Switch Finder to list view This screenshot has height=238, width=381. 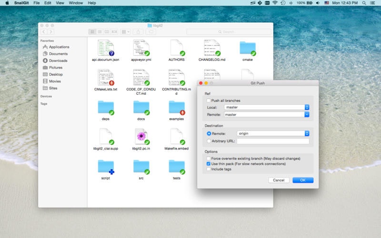pos(100,32)
